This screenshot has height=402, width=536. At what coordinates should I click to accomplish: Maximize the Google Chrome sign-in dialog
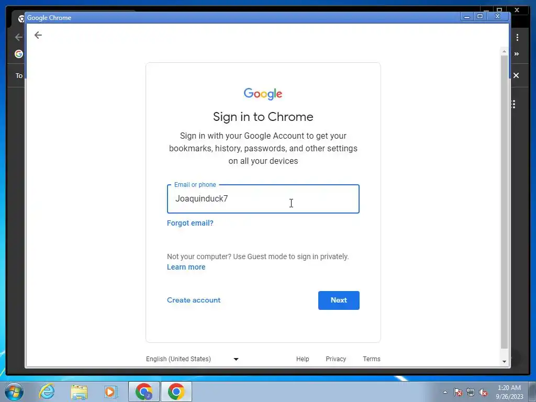480,16
